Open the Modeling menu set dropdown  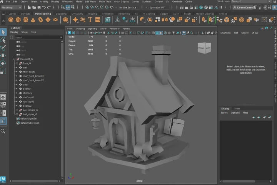click(x=11, y=7)
